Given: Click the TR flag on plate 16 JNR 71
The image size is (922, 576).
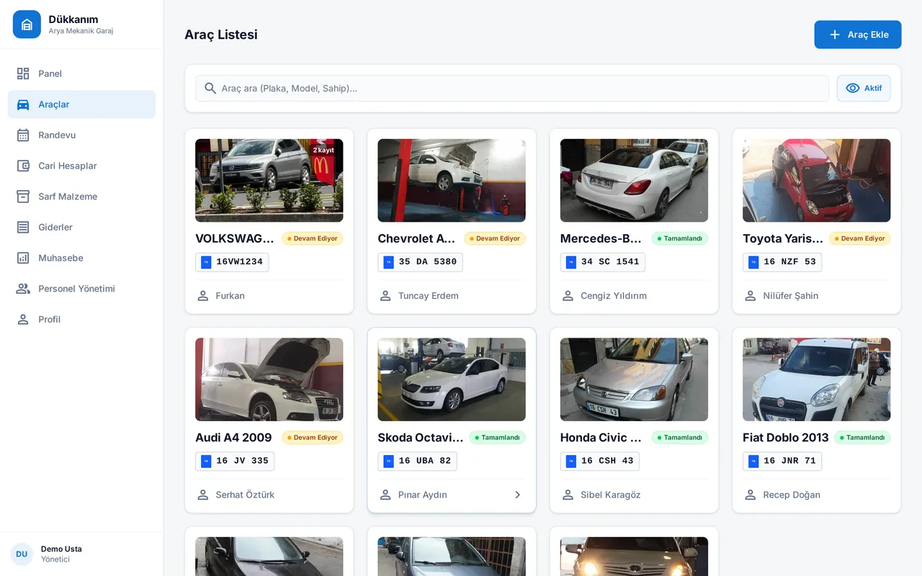Looking at the screenshot, I should pyautogui.click(x=753, y=461).
